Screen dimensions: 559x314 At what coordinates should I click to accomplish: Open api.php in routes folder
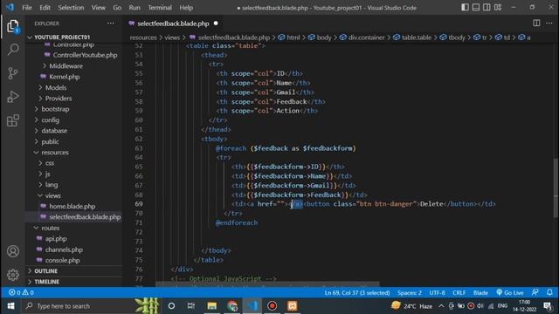point(56,238)
